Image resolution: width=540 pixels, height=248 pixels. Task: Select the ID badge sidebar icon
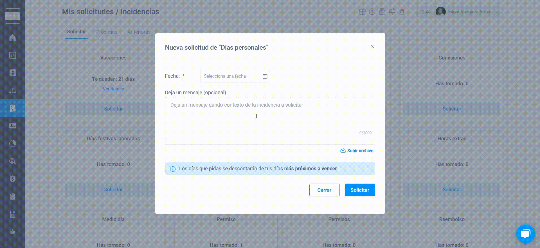(x=13, y=126)
